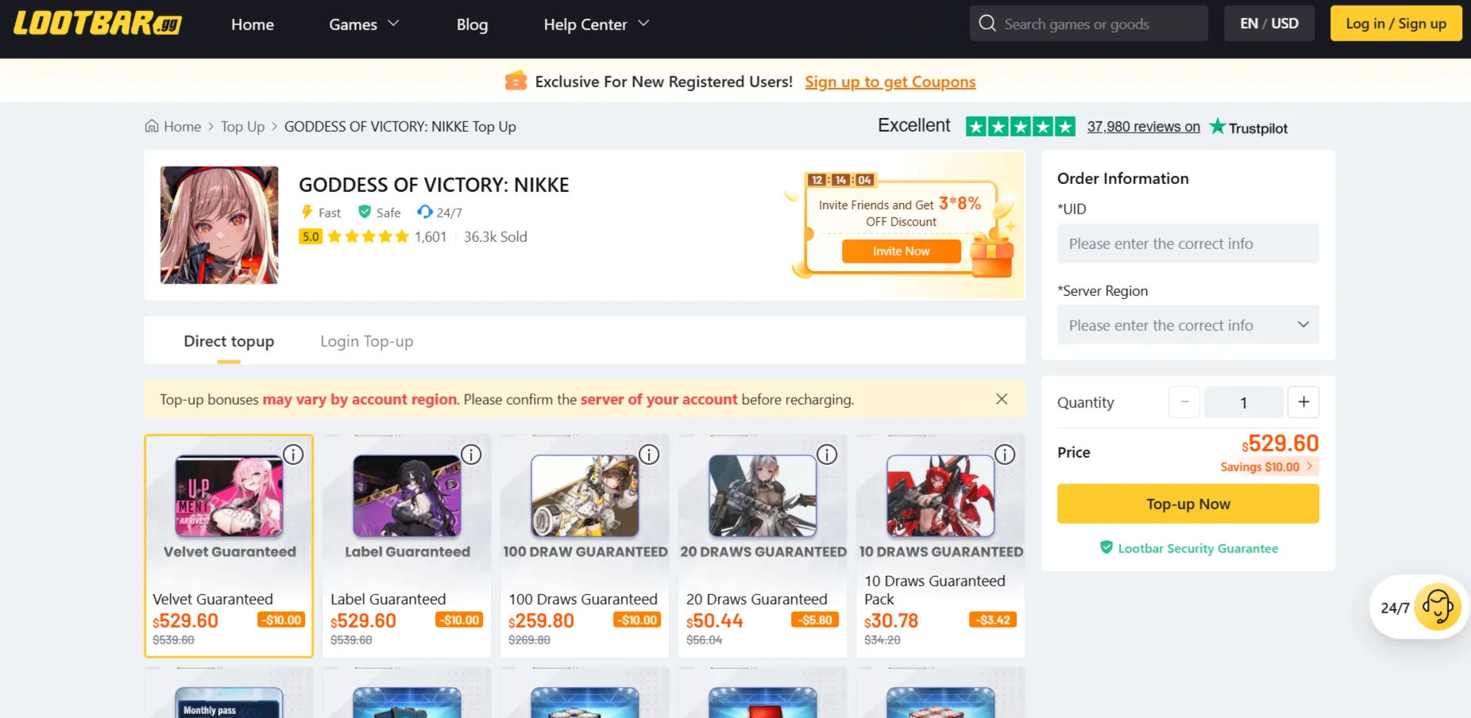Click info icon on 10 Draws Guaranteed card
Image resolution: width=1471 pixels, height=718 pixels.
click(1005, 455)
